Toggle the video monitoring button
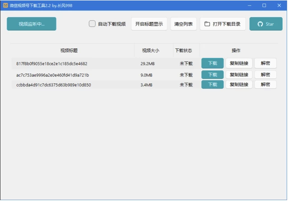288x201 pixels. 31,24
